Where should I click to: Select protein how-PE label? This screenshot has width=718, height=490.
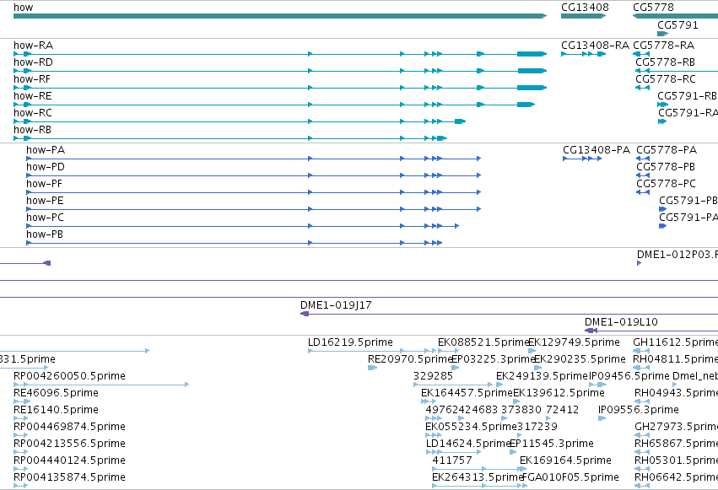(45, 201)
